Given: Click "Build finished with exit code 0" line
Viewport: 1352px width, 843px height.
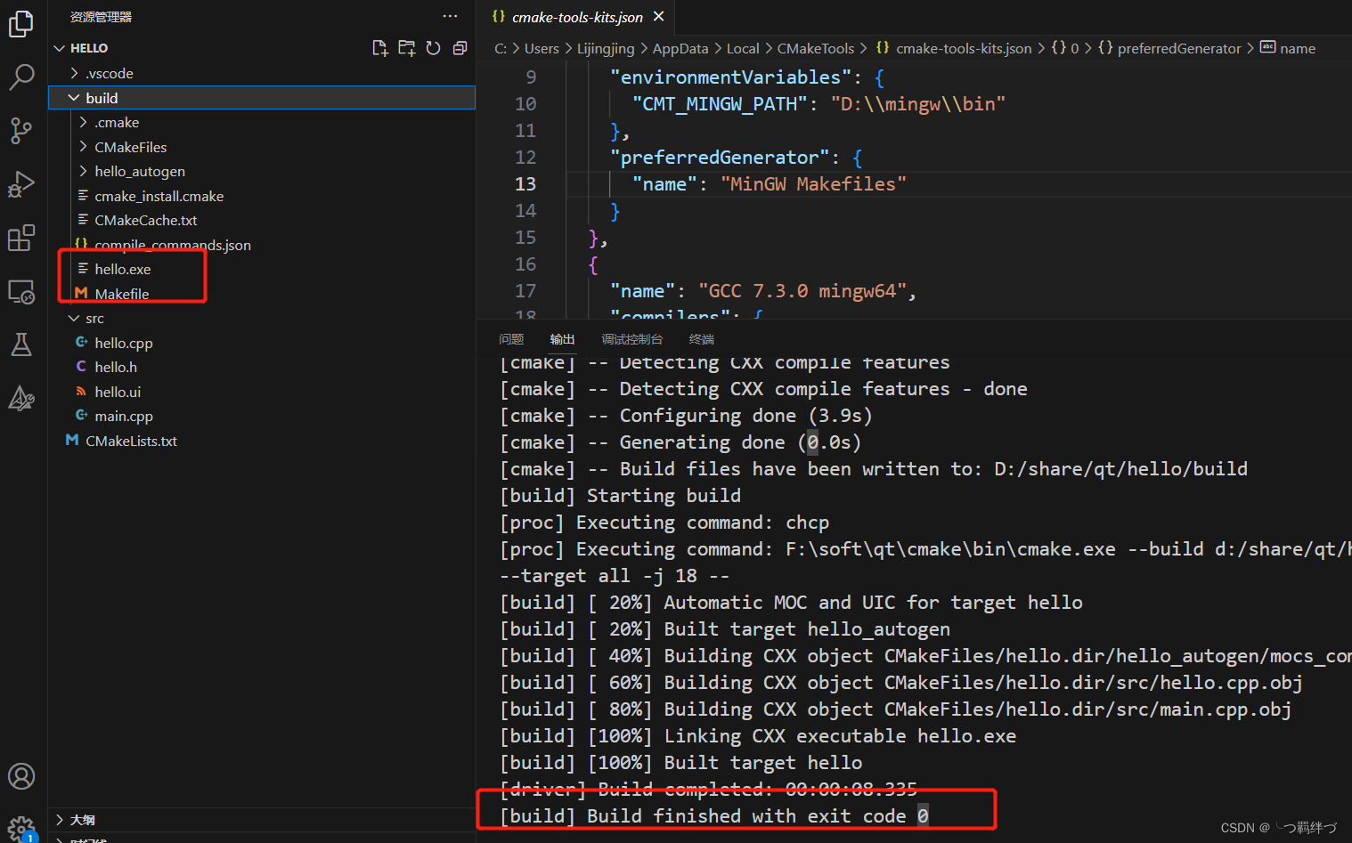Looking at the screenshot, I should (714, 815).
